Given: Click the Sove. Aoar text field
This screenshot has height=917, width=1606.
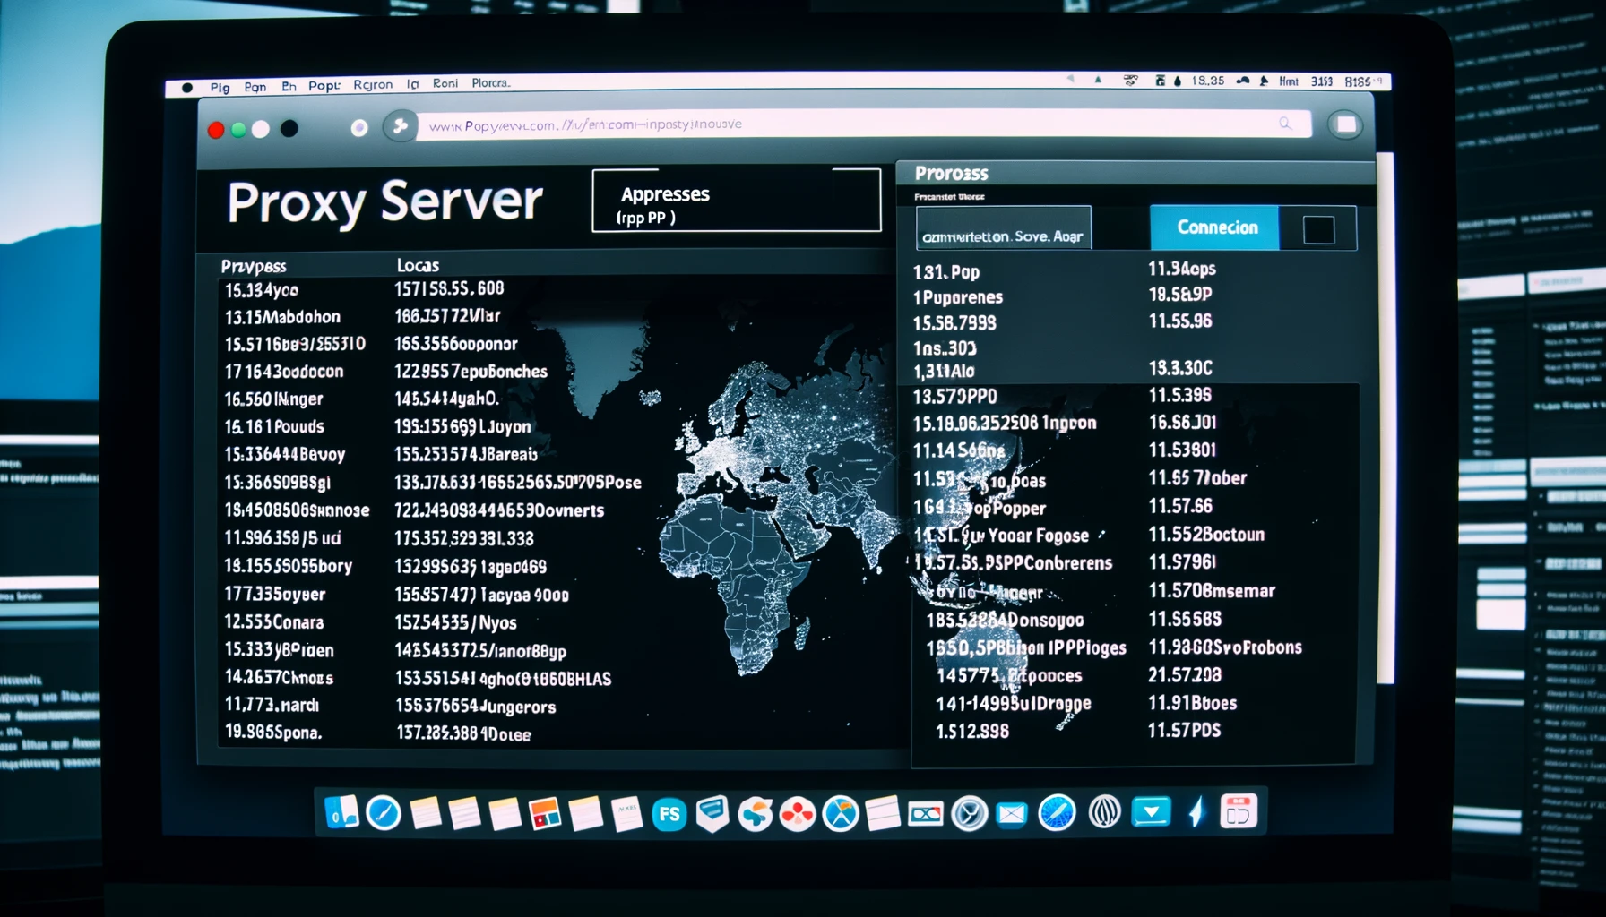Looking at the screenshot, I should [1004, 227].
